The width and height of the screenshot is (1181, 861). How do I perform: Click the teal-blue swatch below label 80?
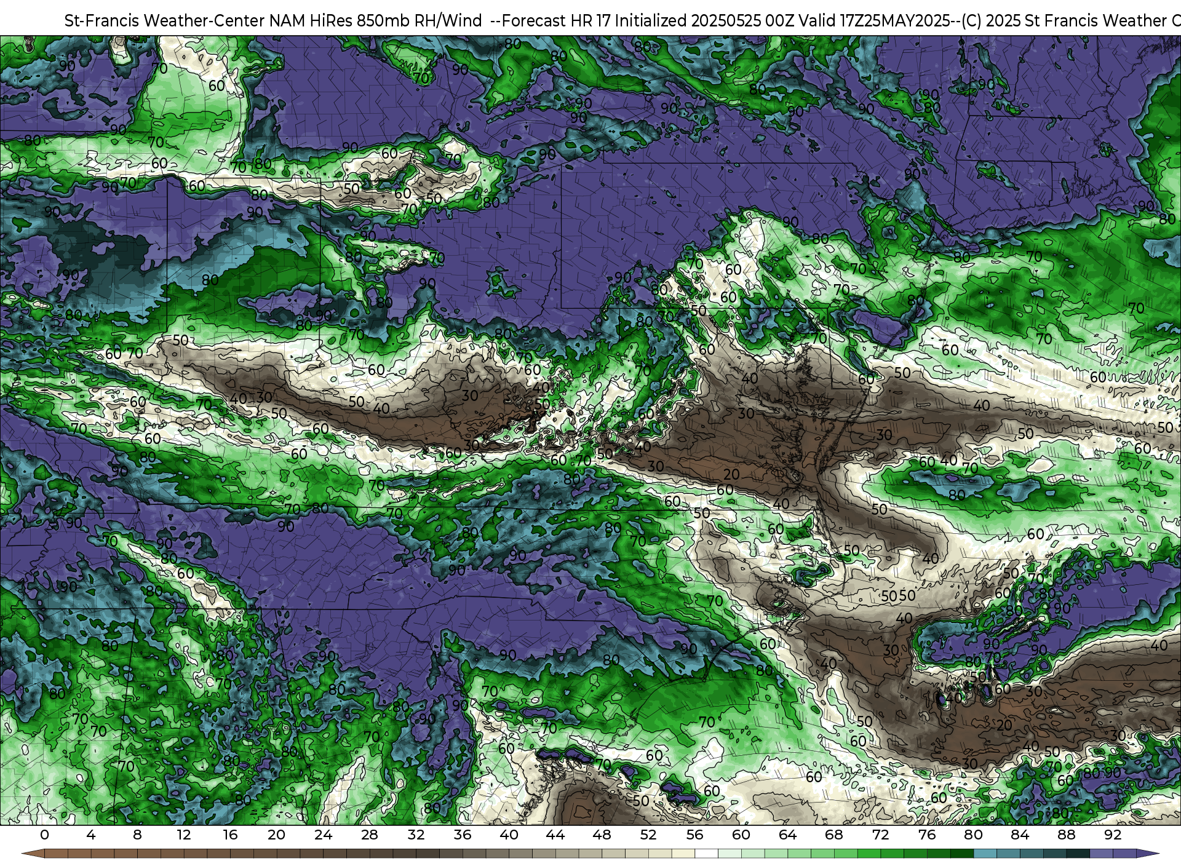pyautogui.click(x=985, y=854)
